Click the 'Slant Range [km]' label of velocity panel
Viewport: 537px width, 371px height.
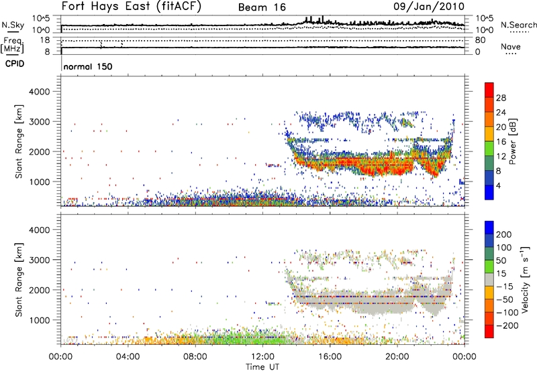pyautogui.click(x=19, y=280)
